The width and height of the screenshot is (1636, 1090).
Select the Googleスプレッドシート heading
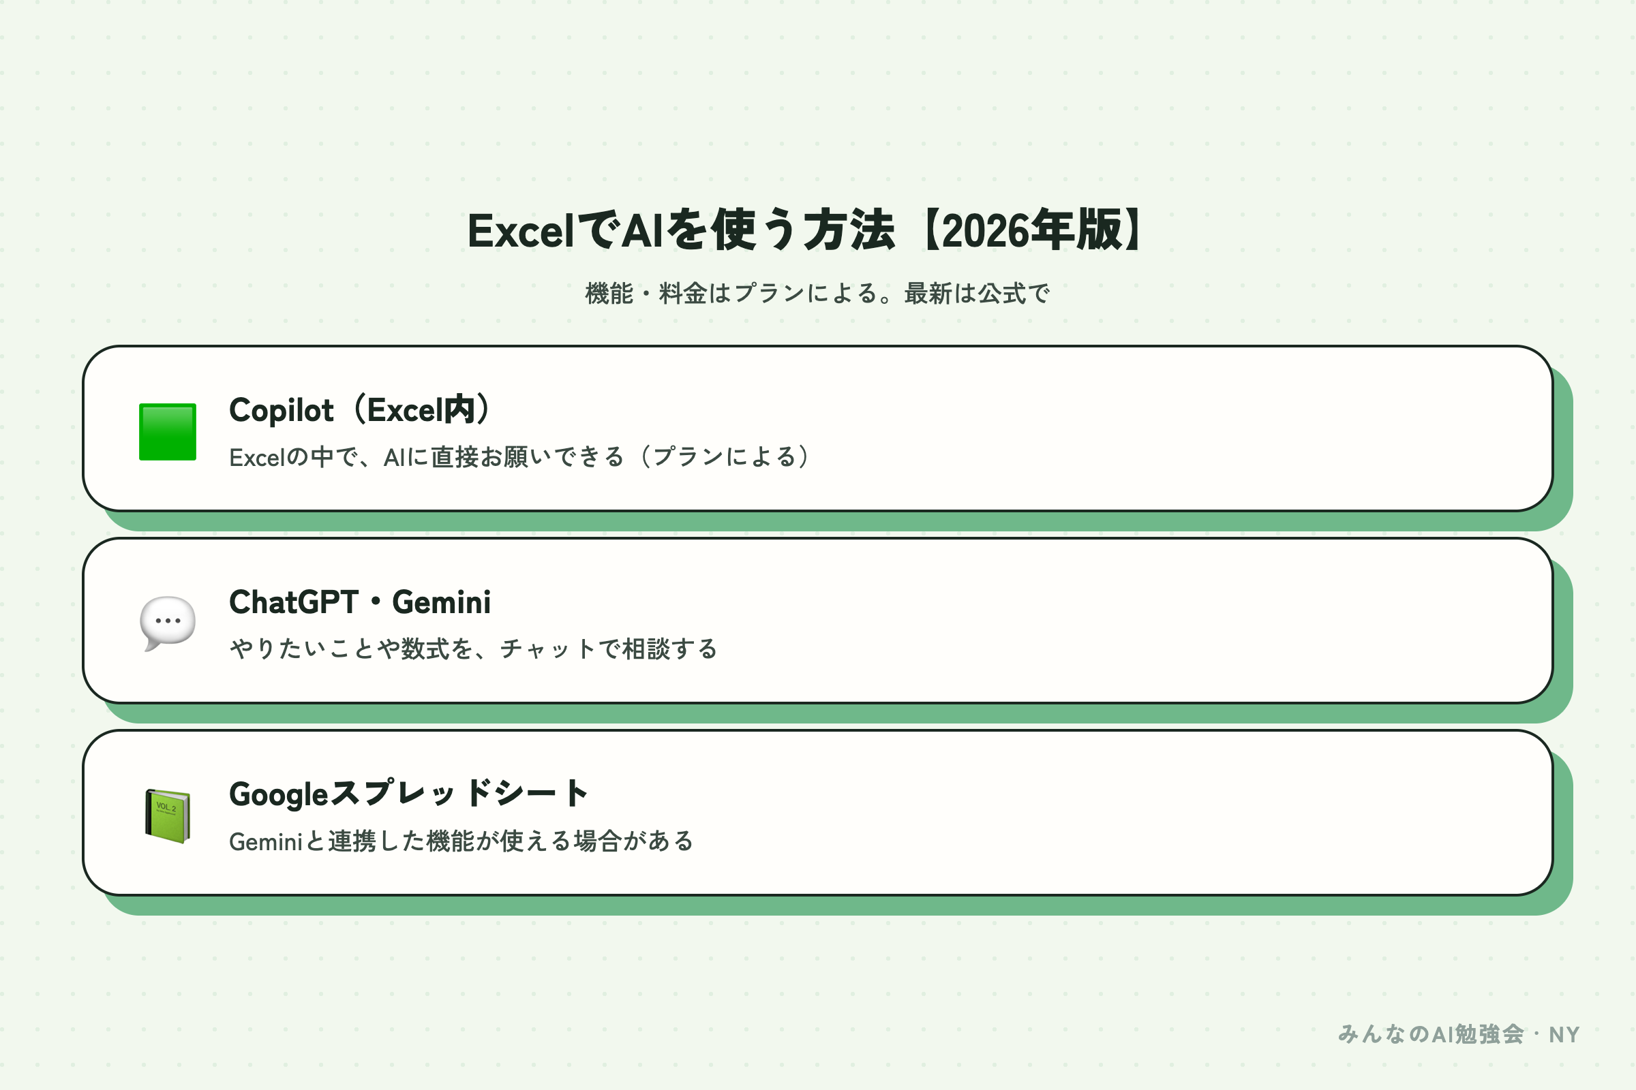[x=409, y=794]
